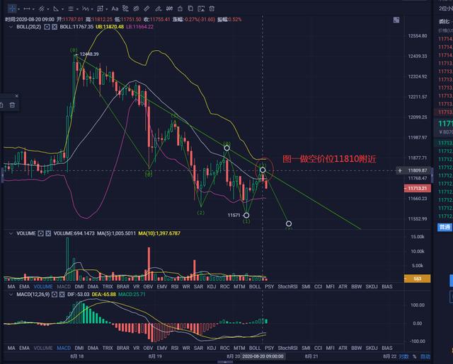
Task: Click the toolbar trash delete-all icon
Action: click(x=212, y=8)
